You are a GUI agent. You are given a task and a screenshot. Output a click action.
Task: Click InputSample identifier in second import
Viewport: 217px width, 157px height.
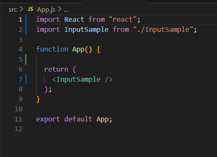[x=86, y=30]
